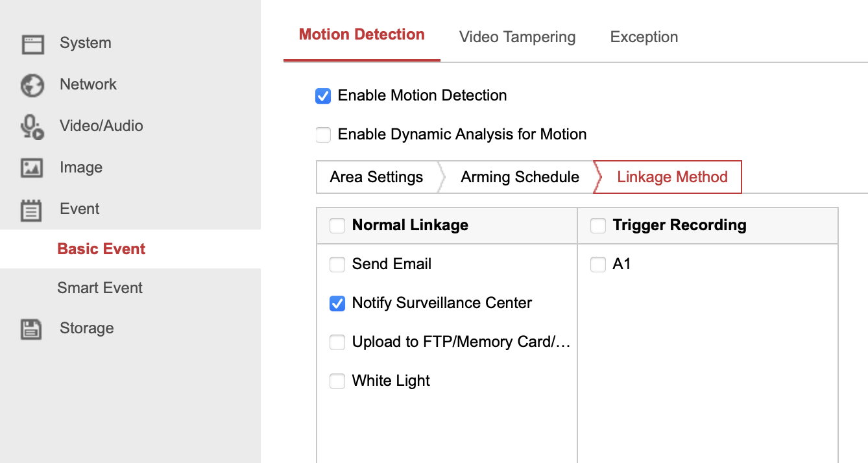Open the Exception tab
Viewport: 868px width, 463px height.
(x=644, y=37)
